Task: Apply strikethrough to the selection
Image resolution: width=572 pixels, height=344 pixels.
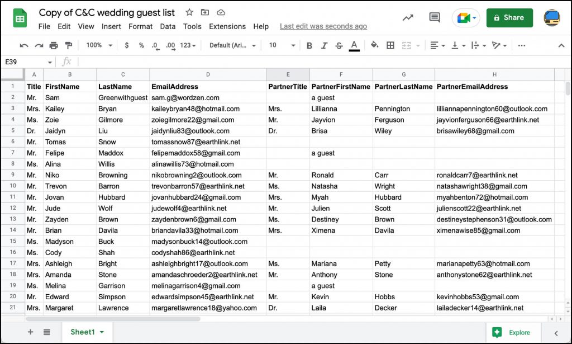Action: coord(339,45)
